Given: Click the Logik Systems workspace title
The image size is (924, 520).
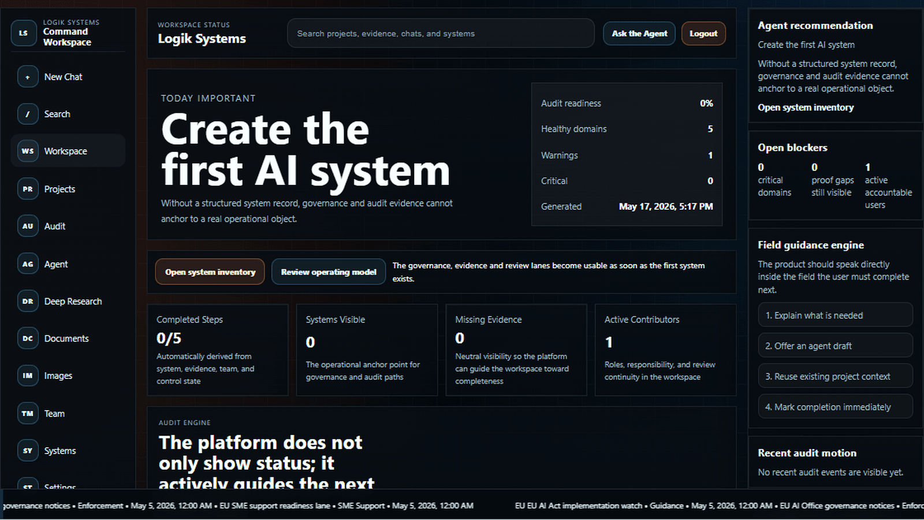Looking at the screenshot, I should (x=202, y=39).
